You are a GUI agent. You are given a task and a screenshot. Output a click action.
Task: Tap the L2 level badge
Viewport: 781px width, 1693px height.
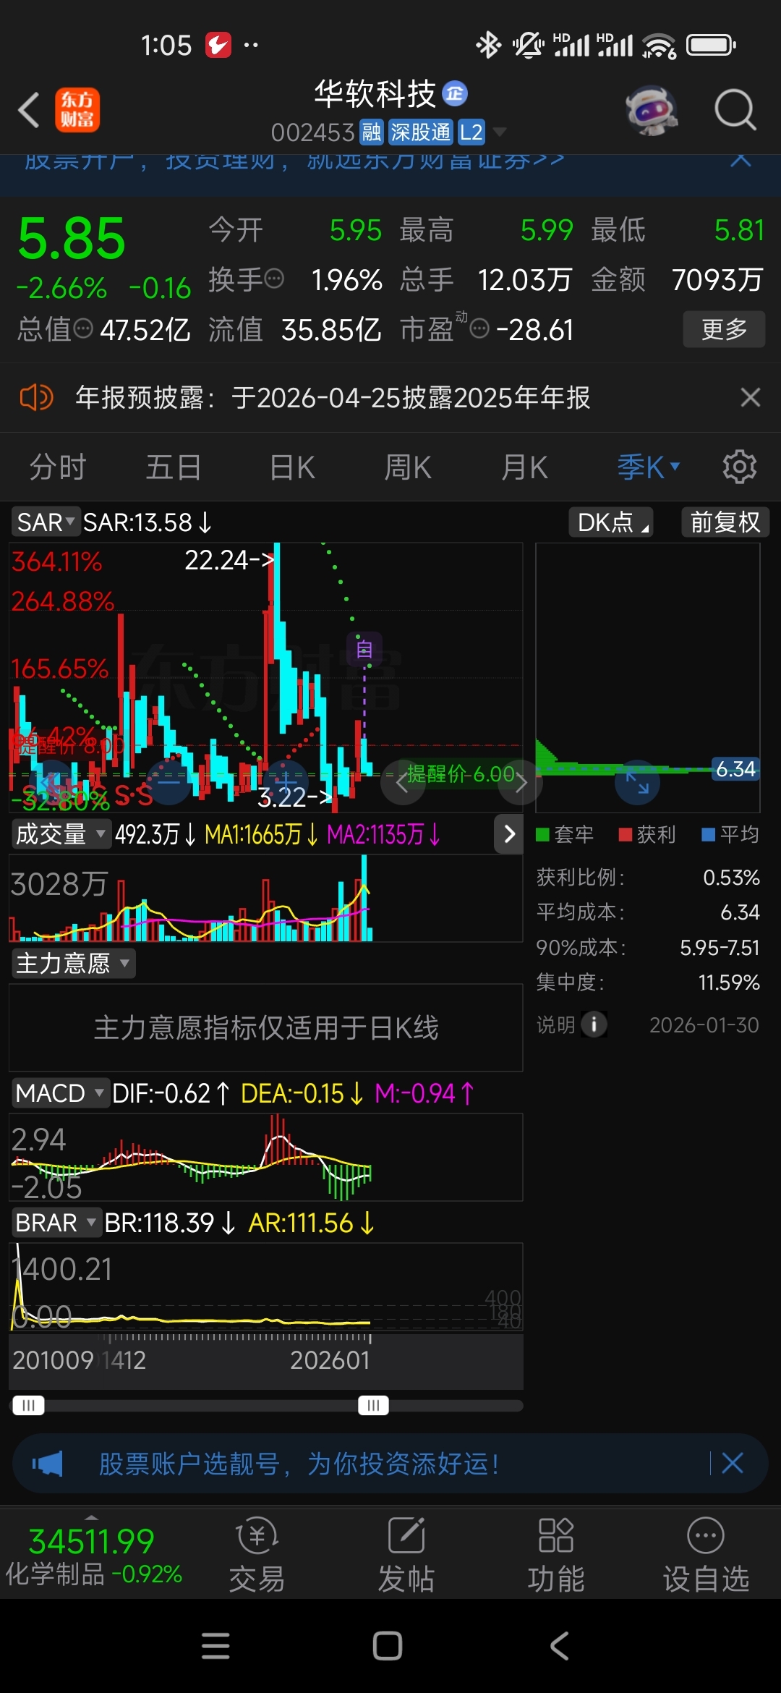click(x=471, y=132)
